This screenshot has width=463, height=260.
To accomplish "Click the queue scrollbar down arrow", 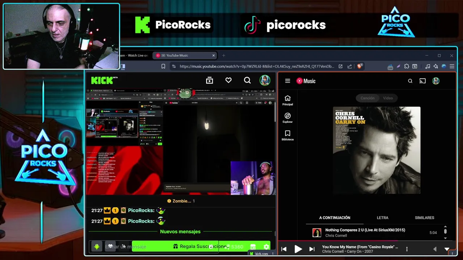I will (445, 238).
